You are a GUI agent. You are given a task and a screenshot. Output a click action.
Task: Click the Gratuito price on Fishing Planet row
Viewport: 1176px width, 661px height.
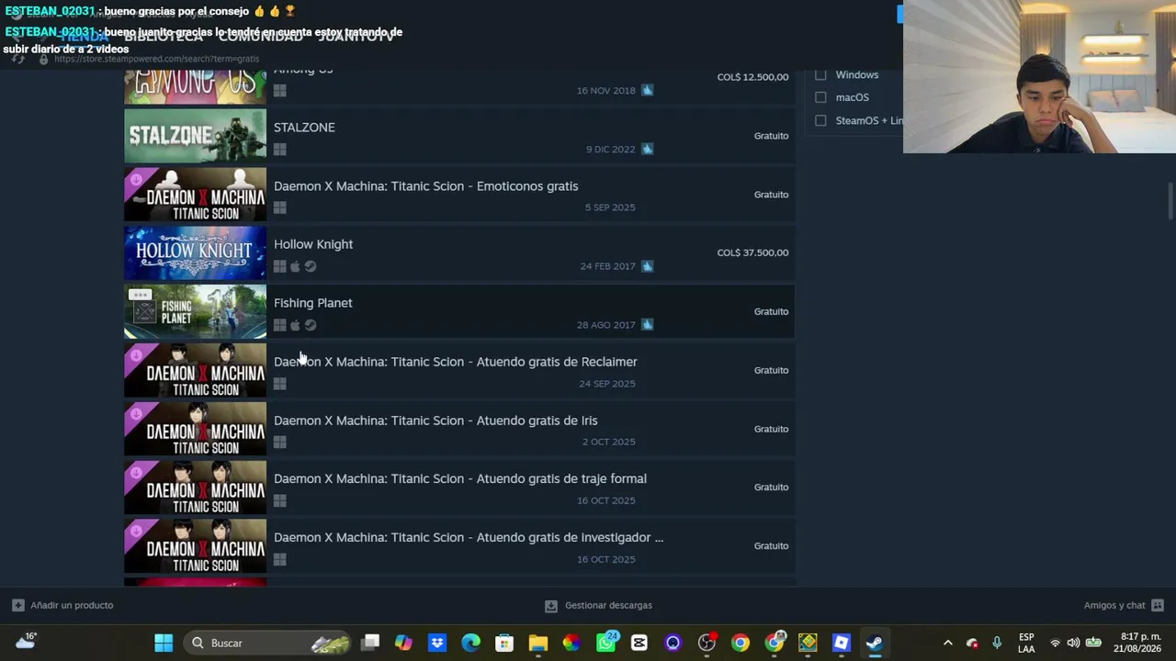771,311
